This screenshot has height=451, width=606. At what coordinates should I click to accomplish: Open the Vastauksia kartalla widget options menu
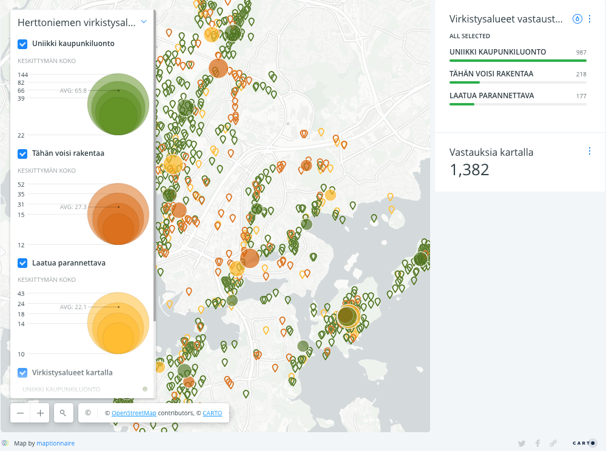pyautogui.click(x=590, y=151)
